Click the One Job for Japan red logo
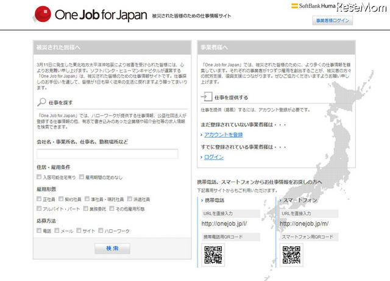This screenshot has width=390, height=281. (43, 13)
